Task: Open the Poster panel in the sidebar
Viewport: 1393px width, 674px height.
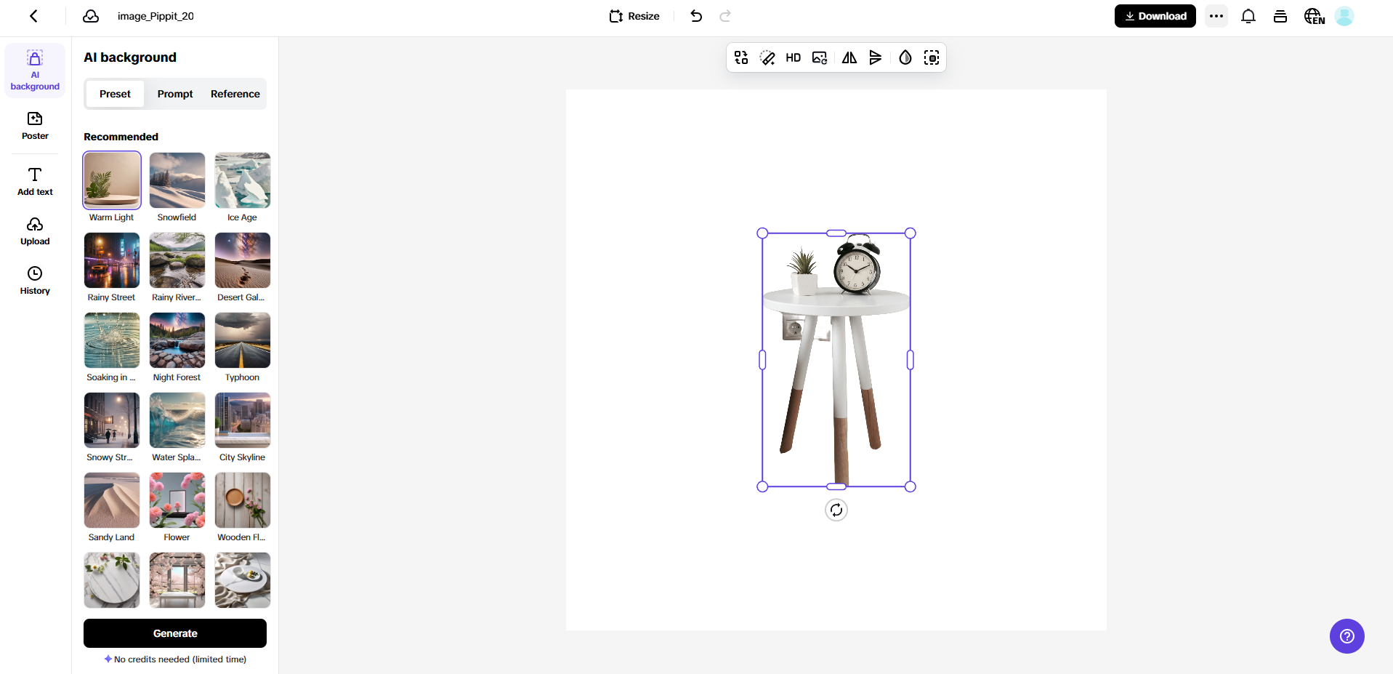Action: pos(34,125)
